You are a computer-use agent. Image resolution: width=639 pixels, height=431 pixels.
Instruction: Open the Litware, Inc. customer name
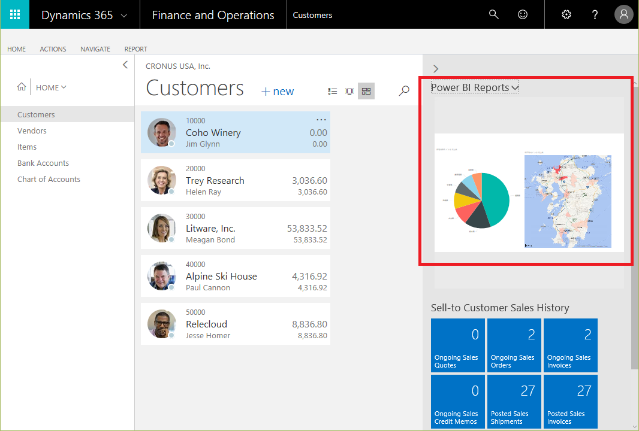click(210, 229)
